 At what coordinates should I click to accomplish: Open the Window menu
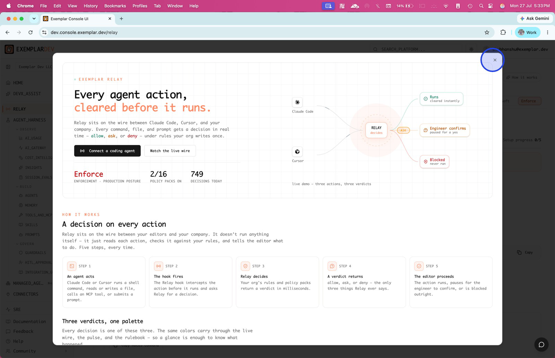[x=175, y=6]
